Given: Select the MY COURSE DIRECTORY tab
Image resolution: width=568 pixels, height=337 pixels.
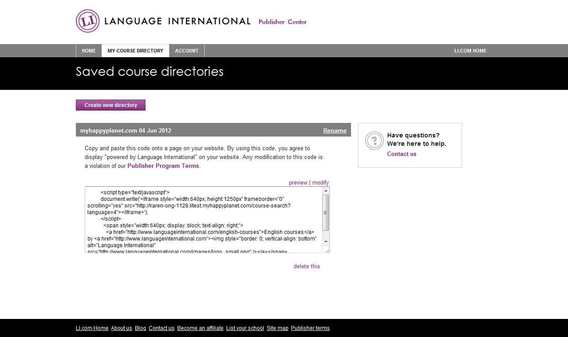Looking at the screenshot, I should click(135, 51).
